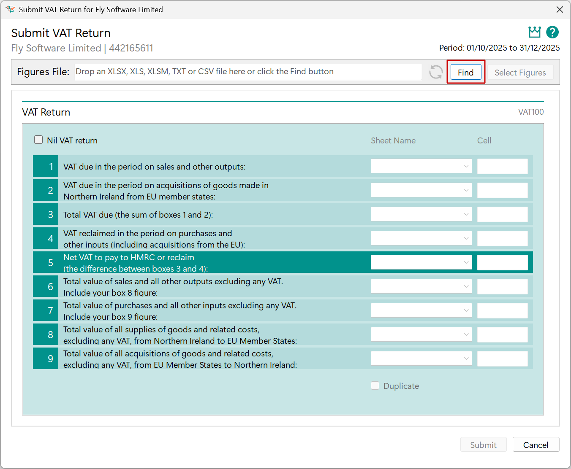This screenshot has width=571, height=469.
Task: Select the VAT100 label
Action: (x=531, y=112)
